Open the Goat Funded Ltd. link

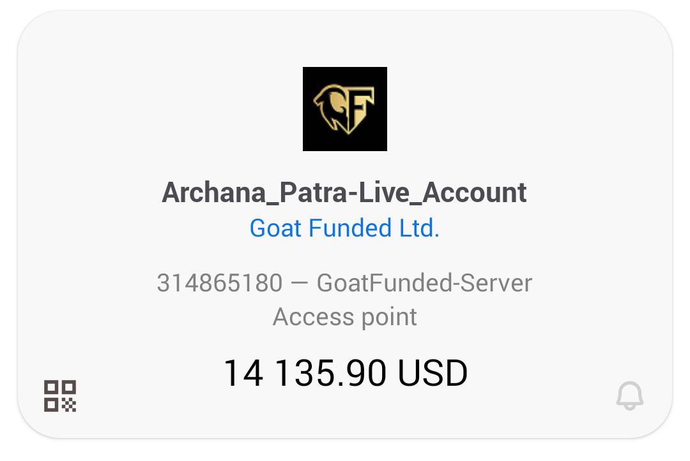point(344,228)
